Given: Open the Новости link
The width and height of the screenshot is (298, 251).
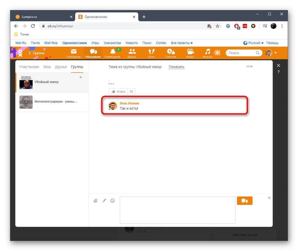Looking at the screenshot, I should pyautogui.click(x=132, y=43).
